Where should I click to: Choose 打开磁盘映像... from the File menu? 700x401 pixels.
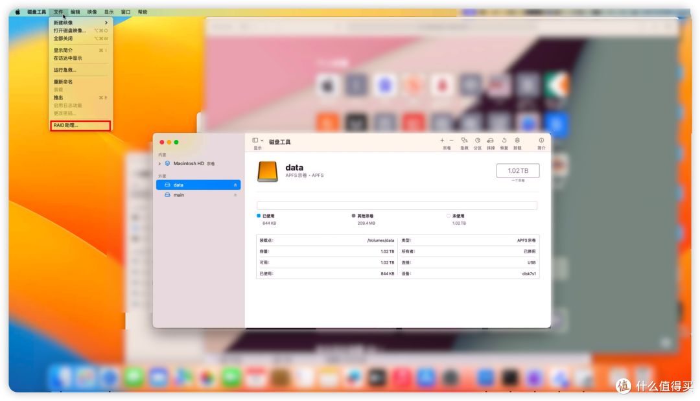(80, 31)
